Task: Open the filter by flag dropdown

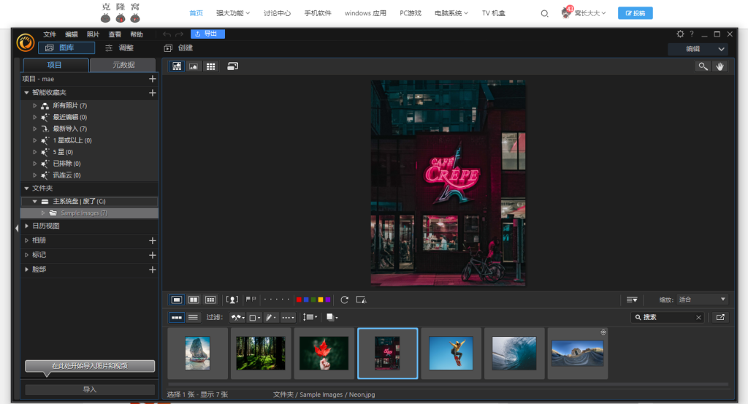Action: (x=237, y=317)
